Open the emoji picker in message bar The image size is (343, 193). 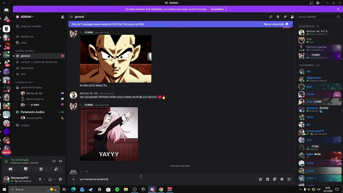282,179
